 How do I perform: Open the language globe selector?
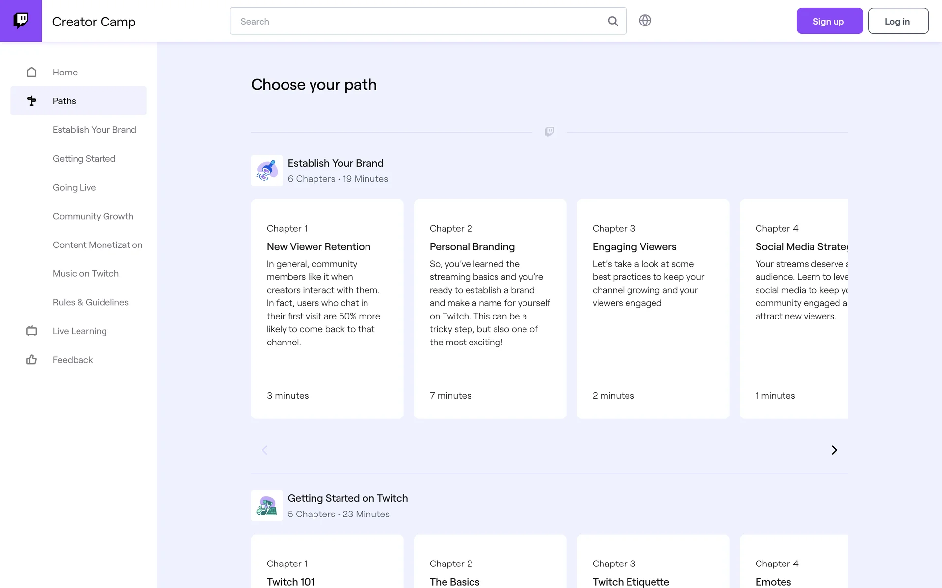coord(645,21)
